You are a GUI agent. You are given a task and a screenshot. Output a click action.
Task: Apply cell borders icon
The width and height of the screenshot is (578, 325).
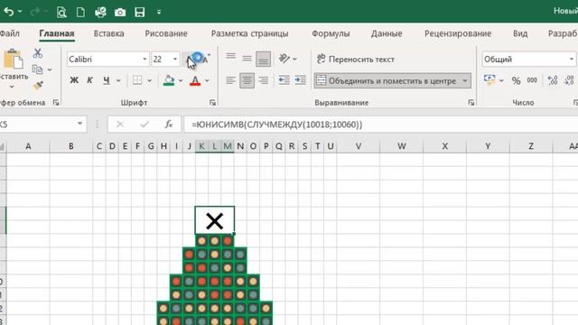point(137,80)
